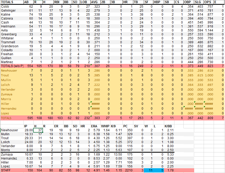Click Hiller's saves value 3
The image size is (225, 173).
[142, 162]
